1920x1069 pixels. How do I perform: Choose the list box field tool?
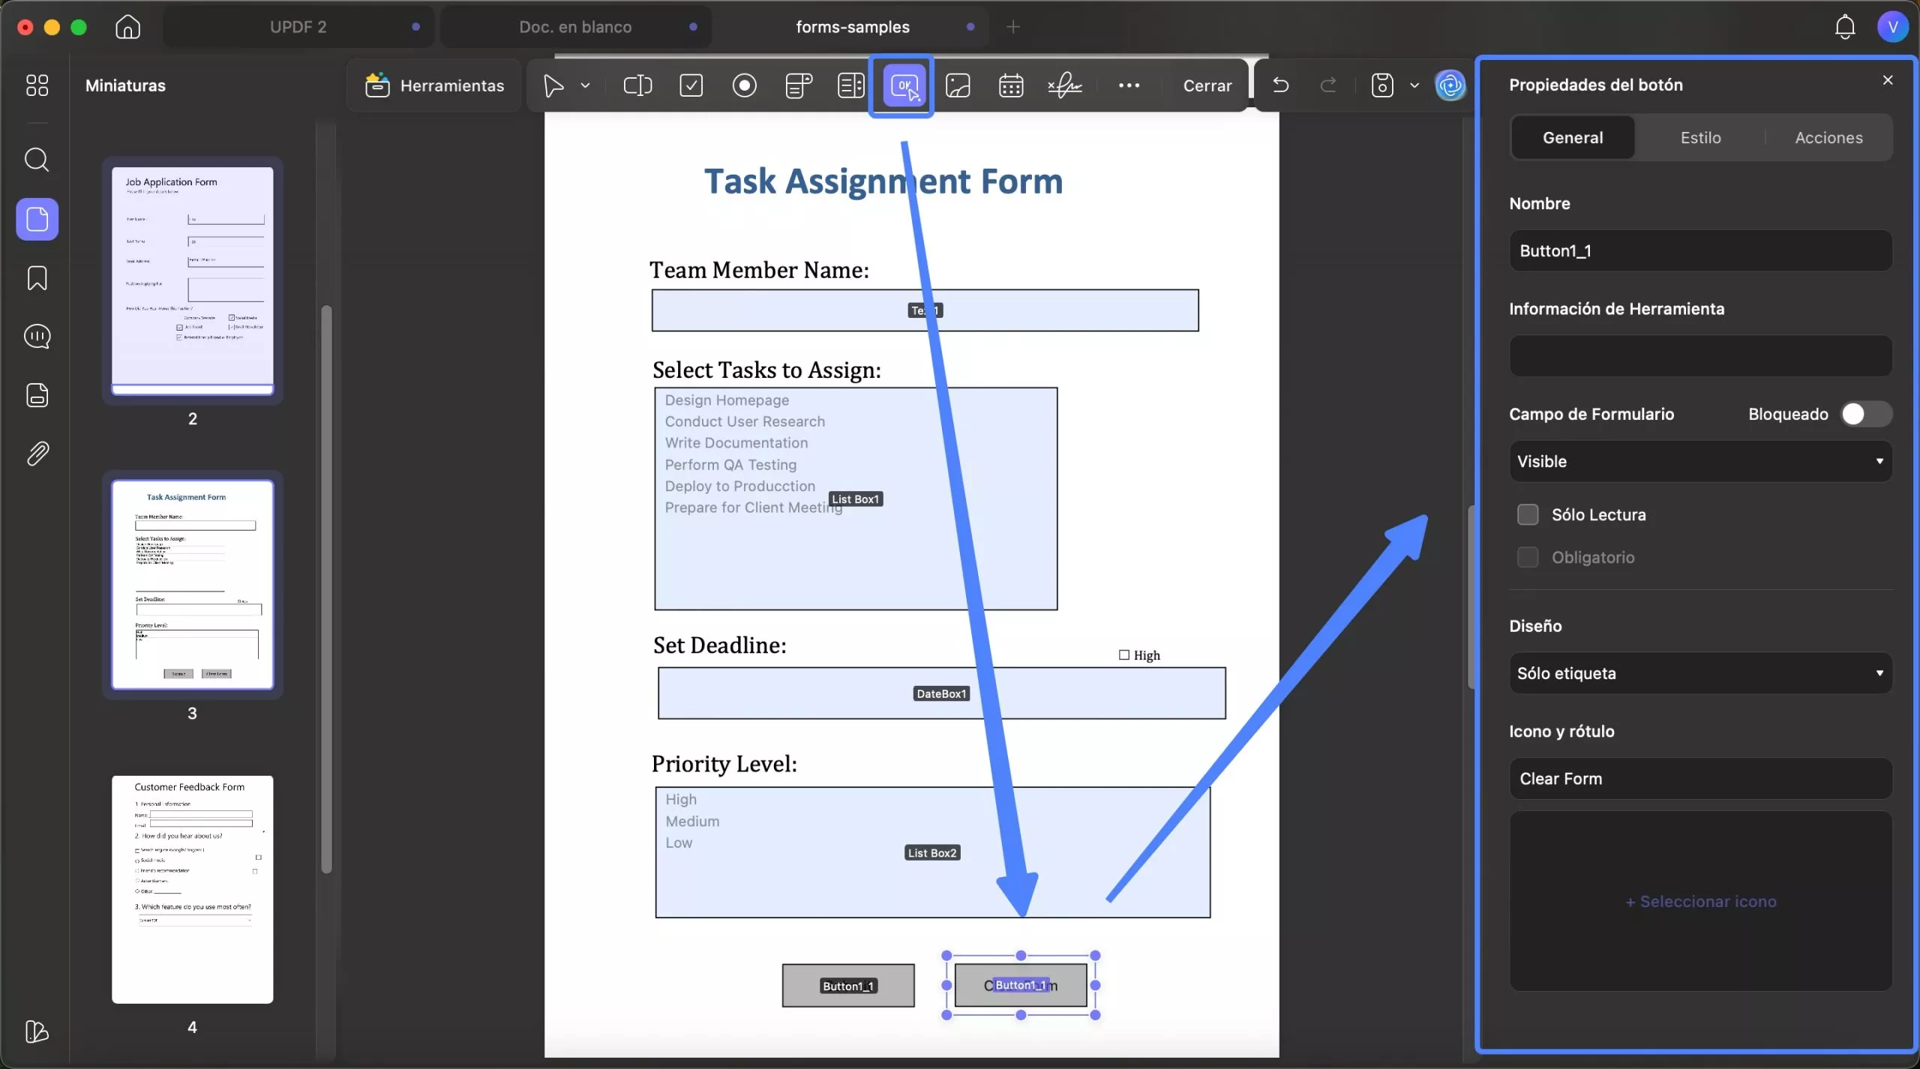(x=851, y=85)
